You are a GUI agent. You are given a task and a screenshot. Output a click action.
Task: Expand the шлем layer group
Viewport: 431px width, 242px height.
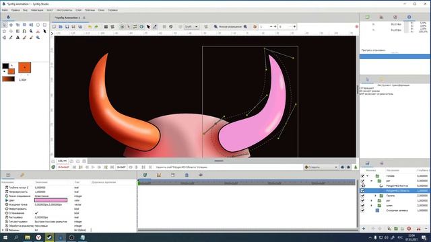click(x=371, y=206)
